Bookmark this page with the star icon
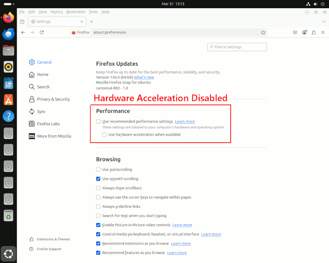The height and width of the screenshot is (263, 329). (x=263, y=32)
